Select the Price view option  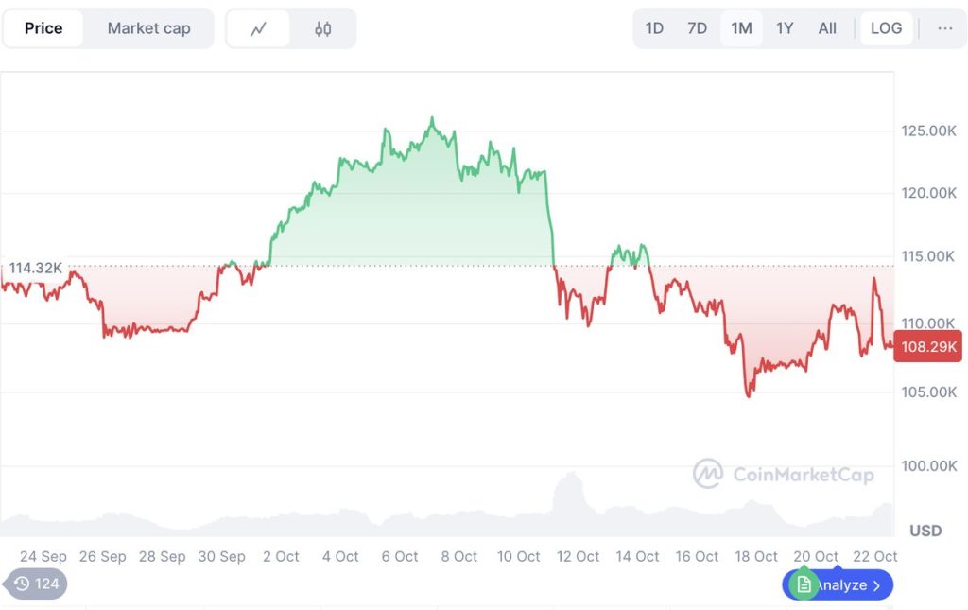click(x=43, y=28)
